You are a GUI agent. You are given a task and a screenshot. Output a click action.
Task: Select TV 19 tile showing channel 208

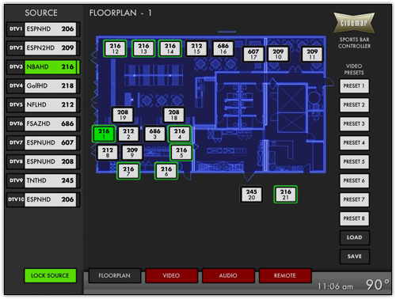[x=123, y=115]
